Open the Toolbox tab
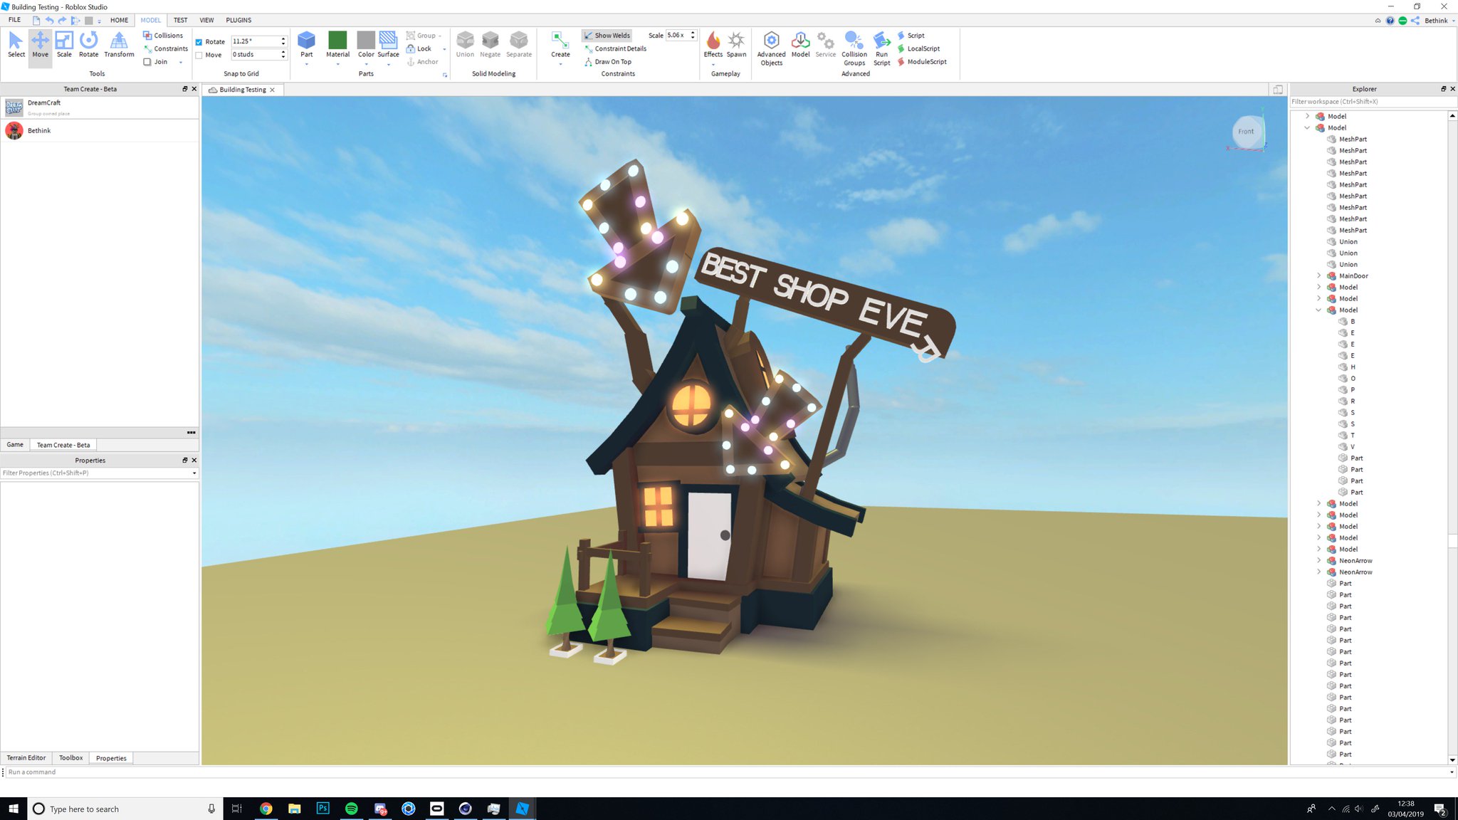This screenshot has width=1458, height=820. 70,758
